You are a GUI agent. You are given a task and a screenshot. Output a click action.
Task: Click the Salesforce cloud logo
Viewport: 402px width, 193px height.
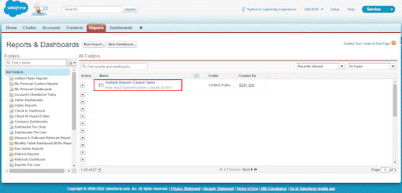pyautogui.click(x=16, y=9)
